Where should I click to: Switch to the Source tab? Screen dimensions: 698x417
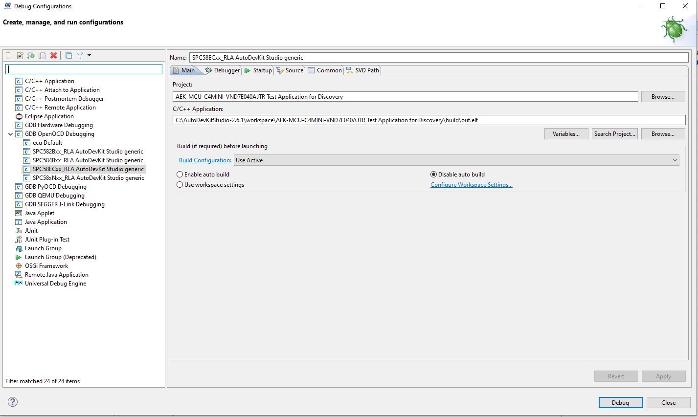(290, 70)
